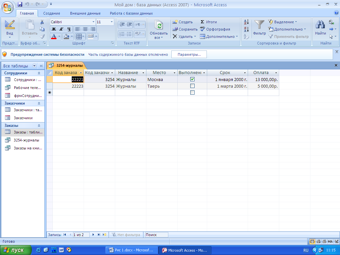Click Итоги totals sigma button
This screenshot has width=340, height=255.
(209, 22)
